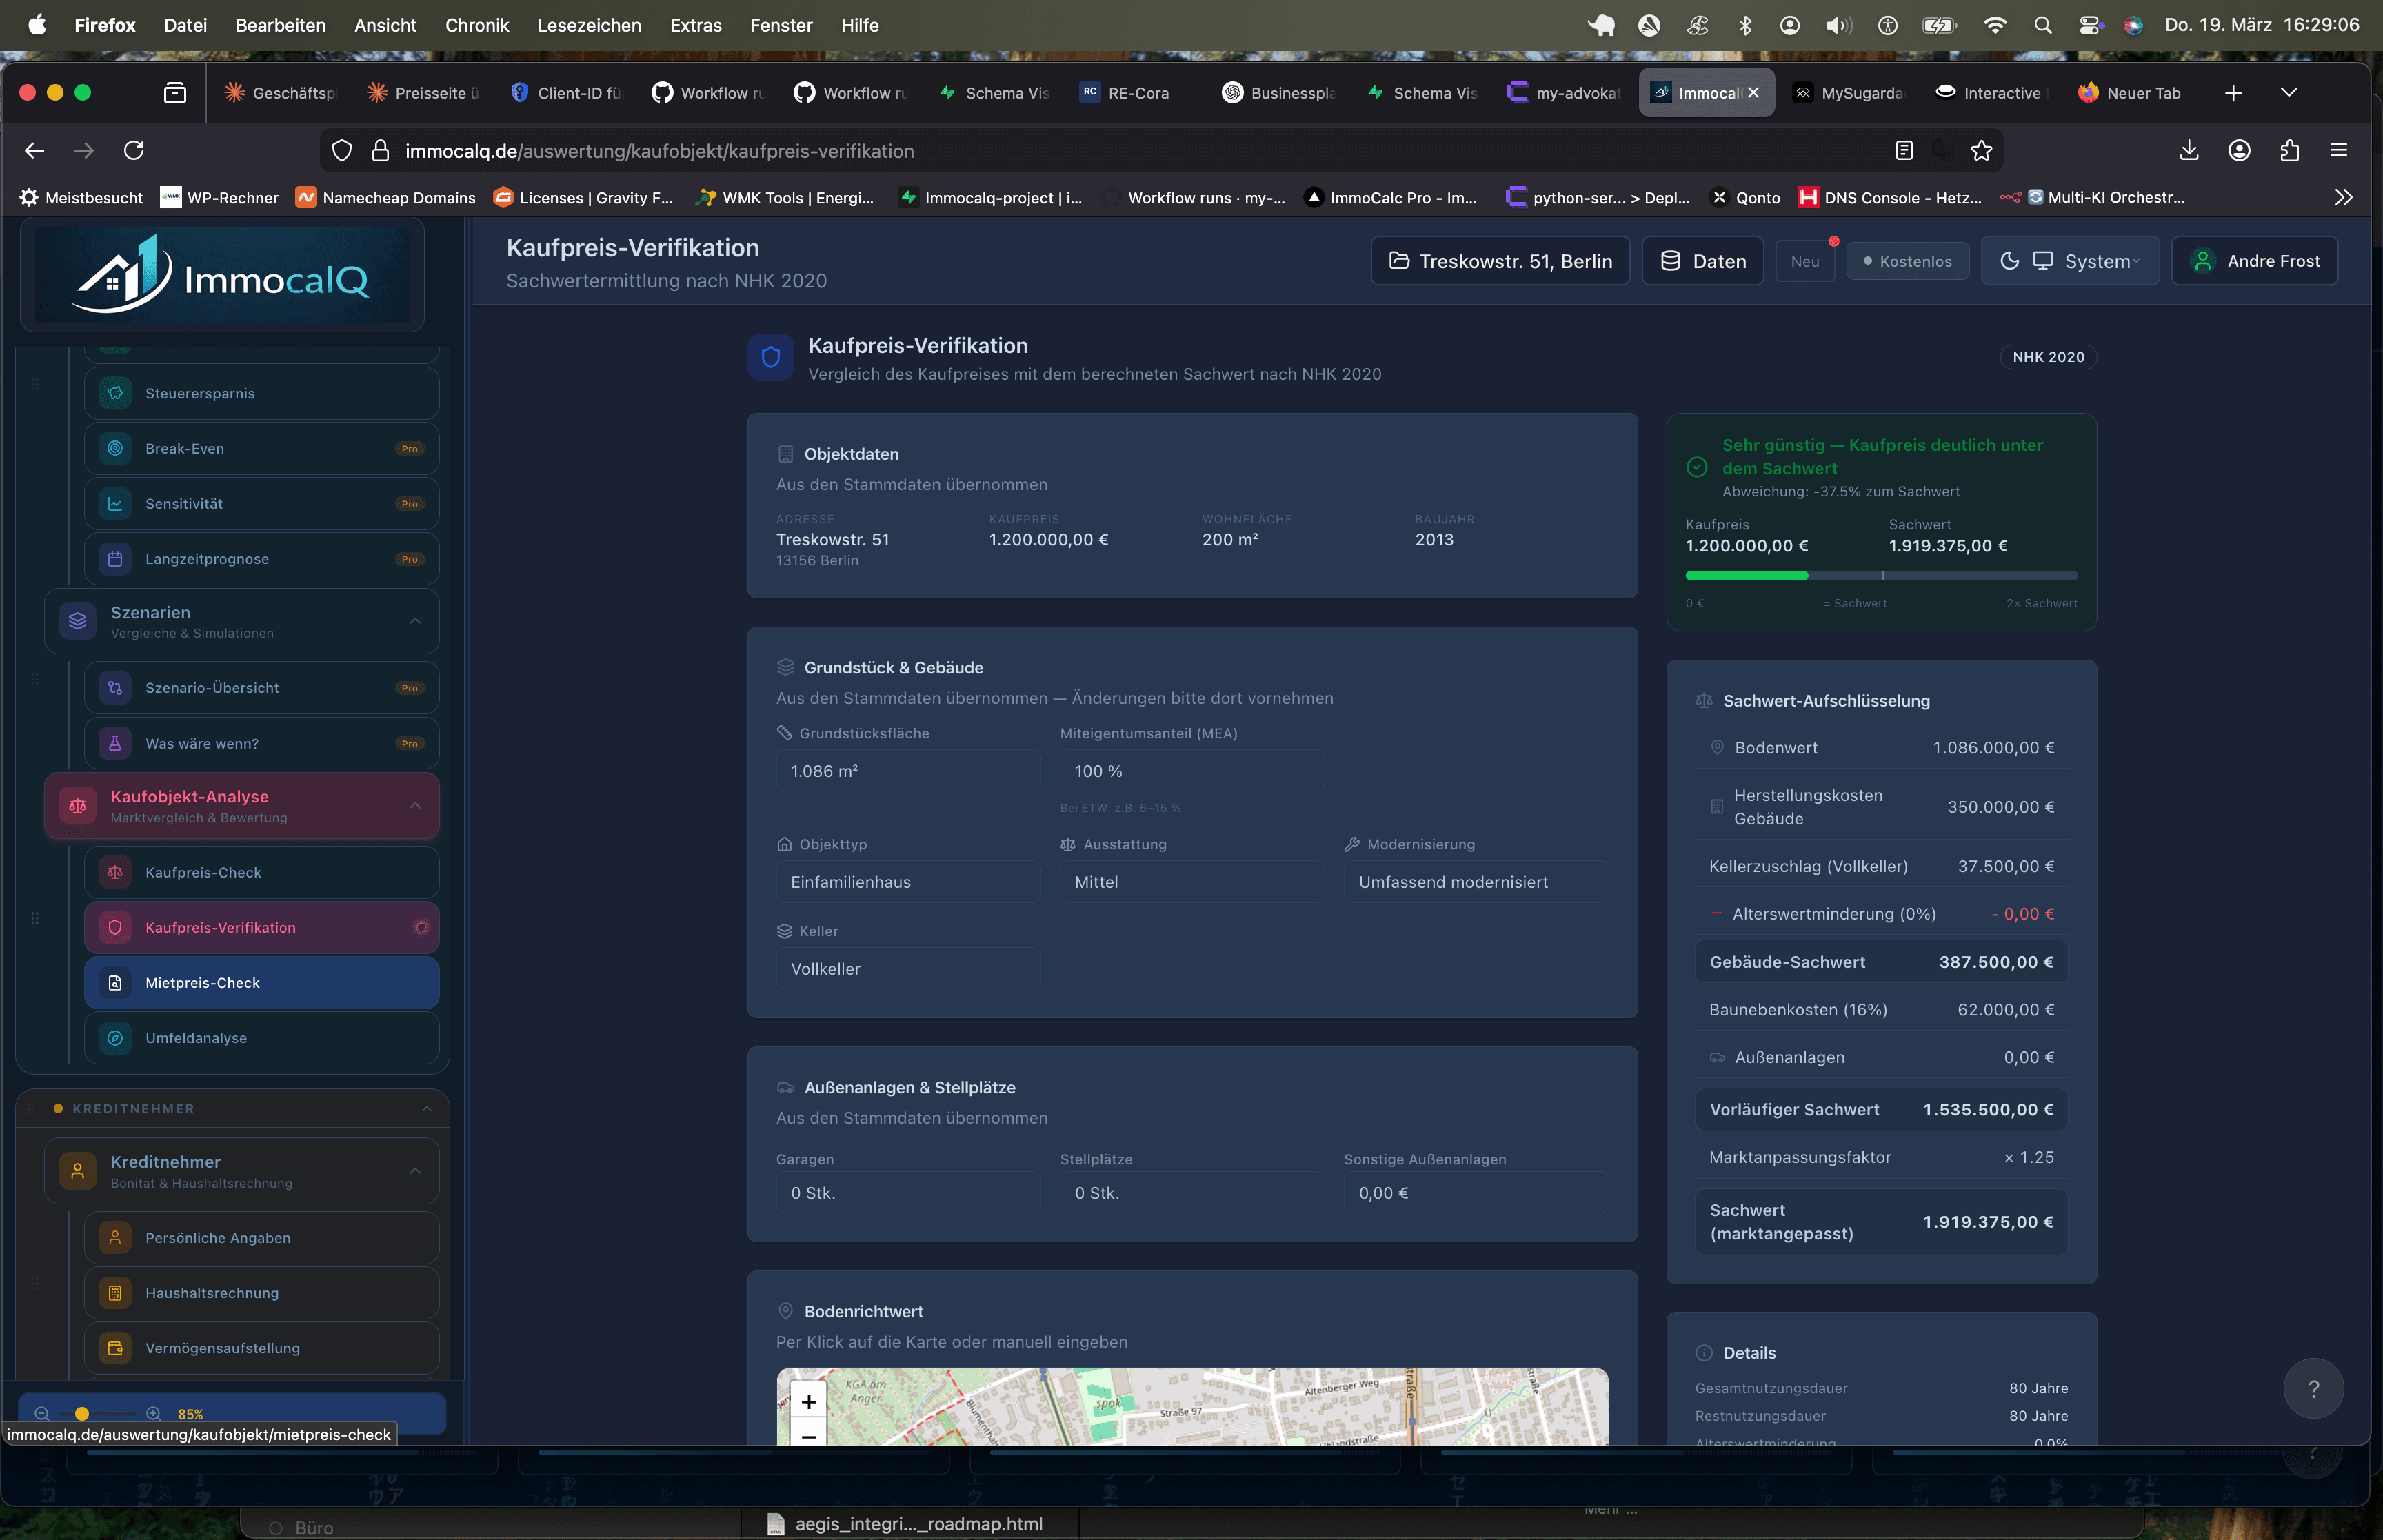The image size is (2383, 1540).
Task: Click the Firefox address bar URL
Action: click(x=659, y=150)
